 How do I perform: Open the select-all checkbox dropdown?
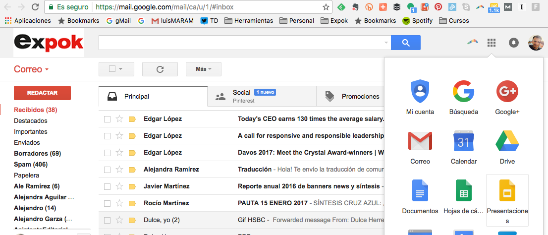(119, 69)
